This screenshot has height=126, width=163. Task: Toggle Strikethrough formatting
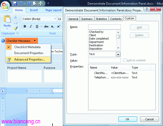(x=46, y=26)
